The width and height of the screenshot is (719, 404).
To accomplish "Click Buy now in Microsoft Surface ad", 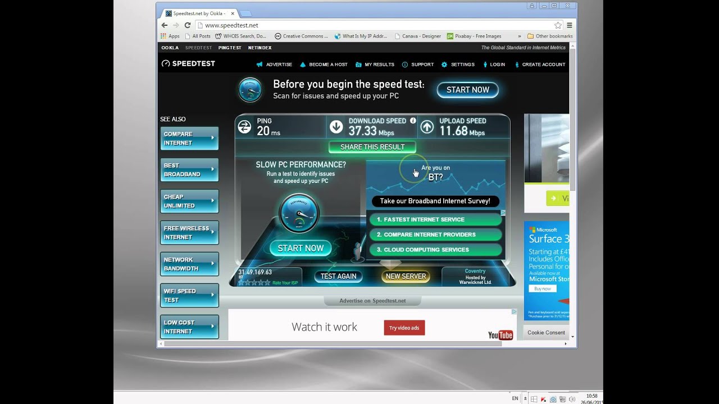I will coord(542,289).
